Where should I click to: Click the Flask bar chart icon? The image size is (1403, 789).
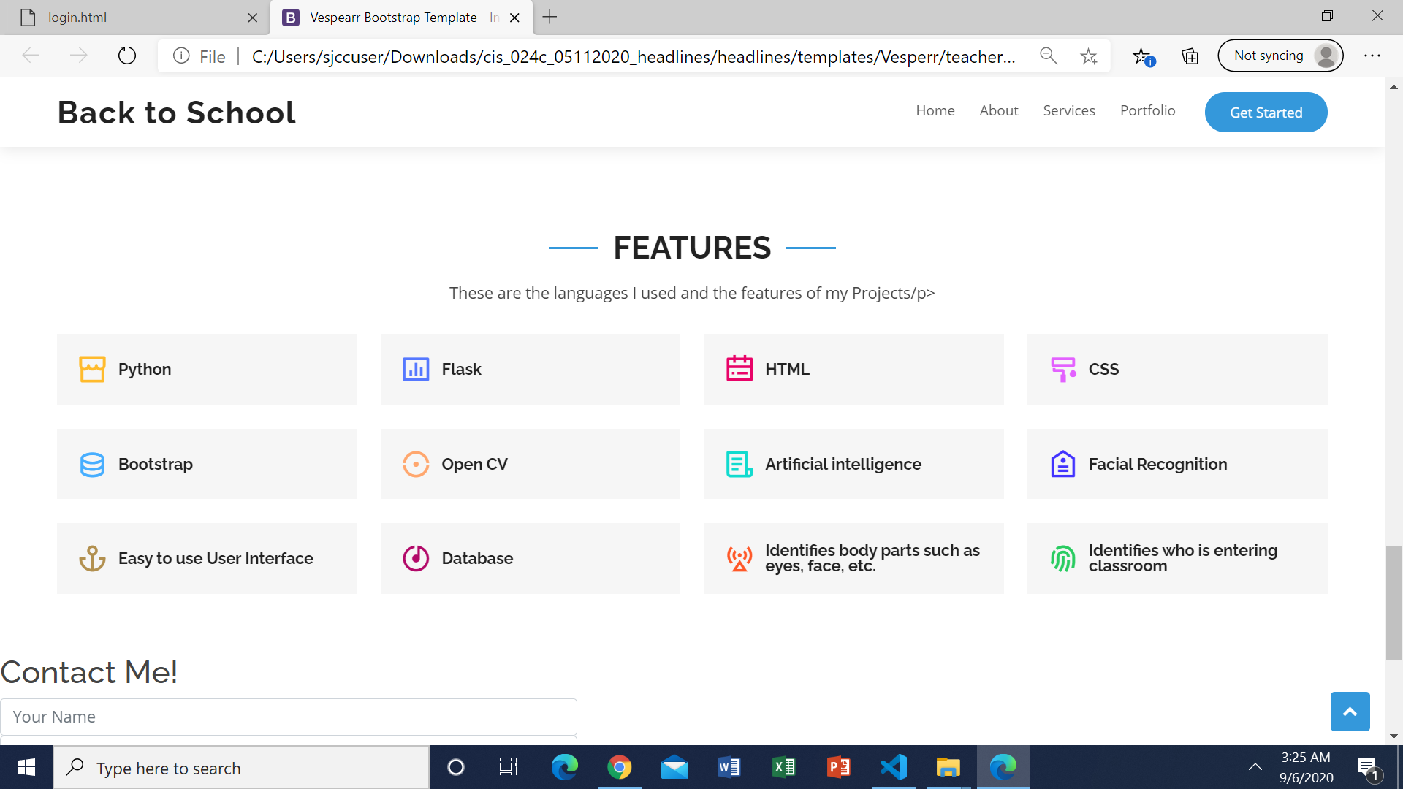416,369
